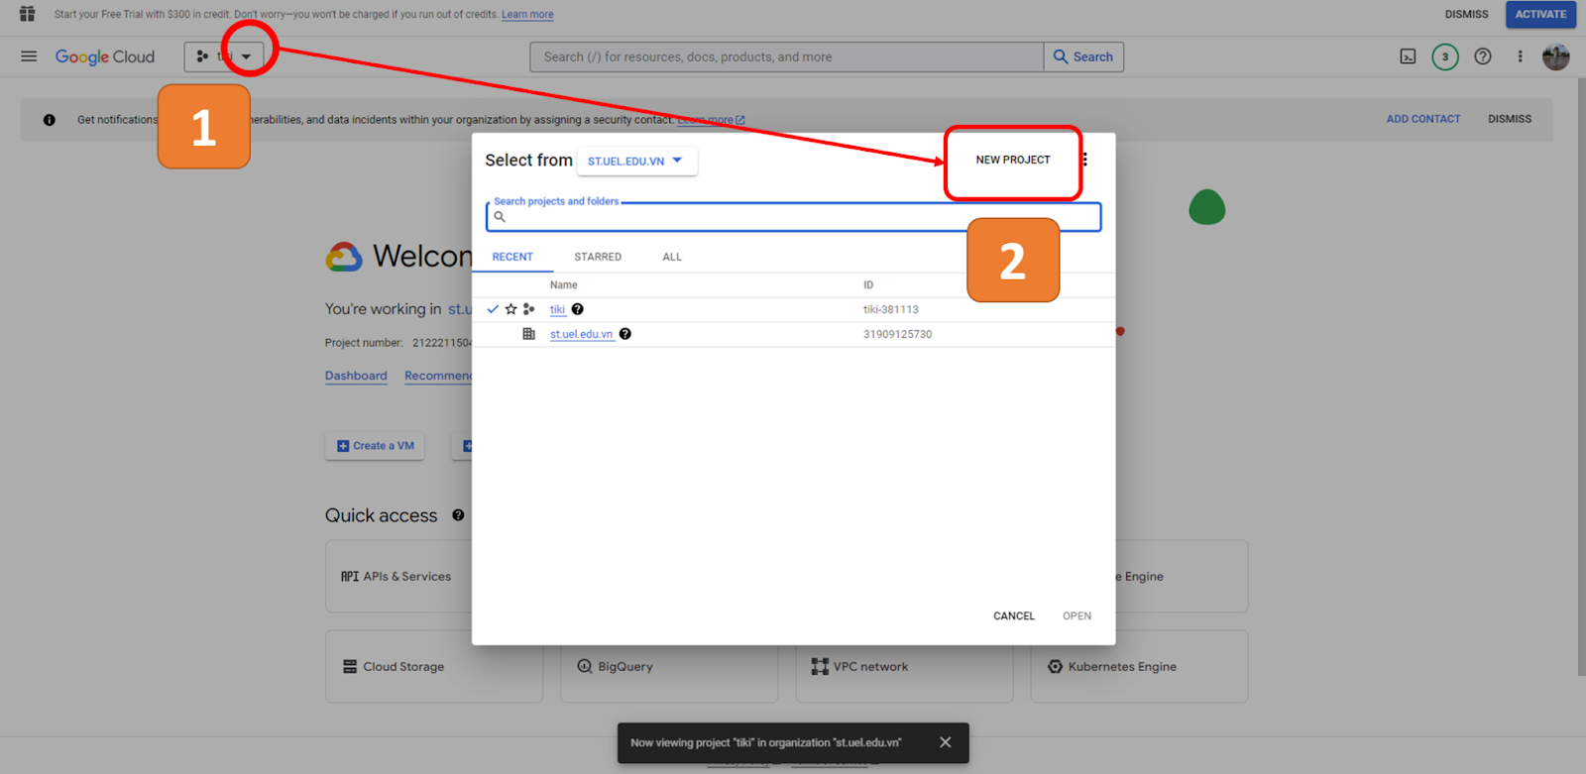1586x774 pixels.
Task: Switch to the STARRED tab
Action: [598, 257]
